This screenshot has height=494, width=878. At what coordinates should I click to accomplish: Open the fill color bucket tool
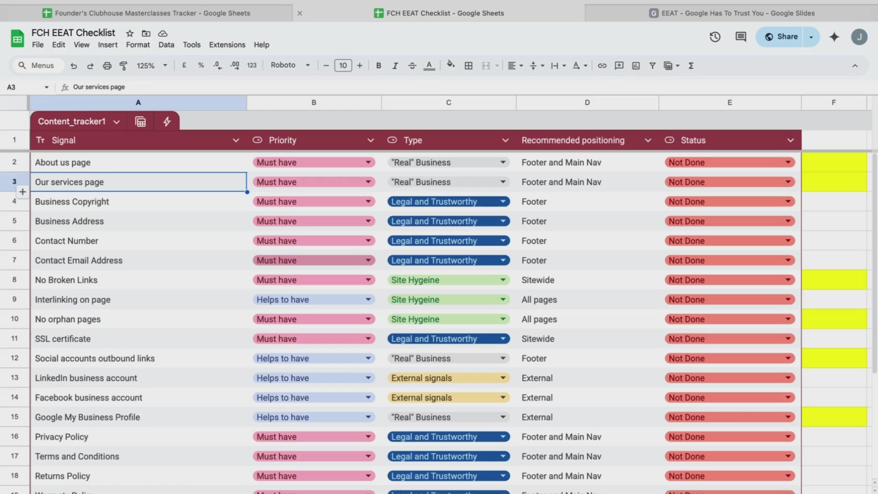(x=450, y=65)
